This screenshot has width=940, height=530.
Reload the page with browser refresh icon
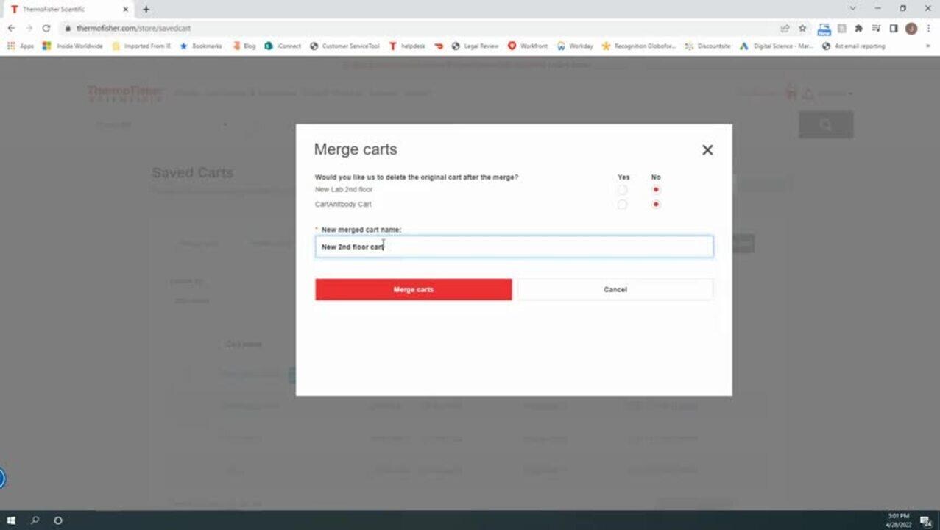tap(46, 28)
